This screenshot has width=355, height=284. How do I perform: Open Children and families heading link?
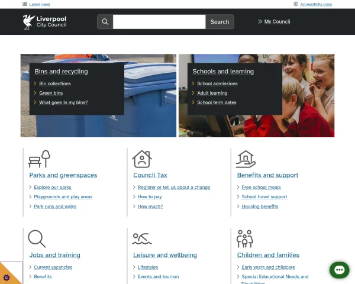(x=268, y=255)
